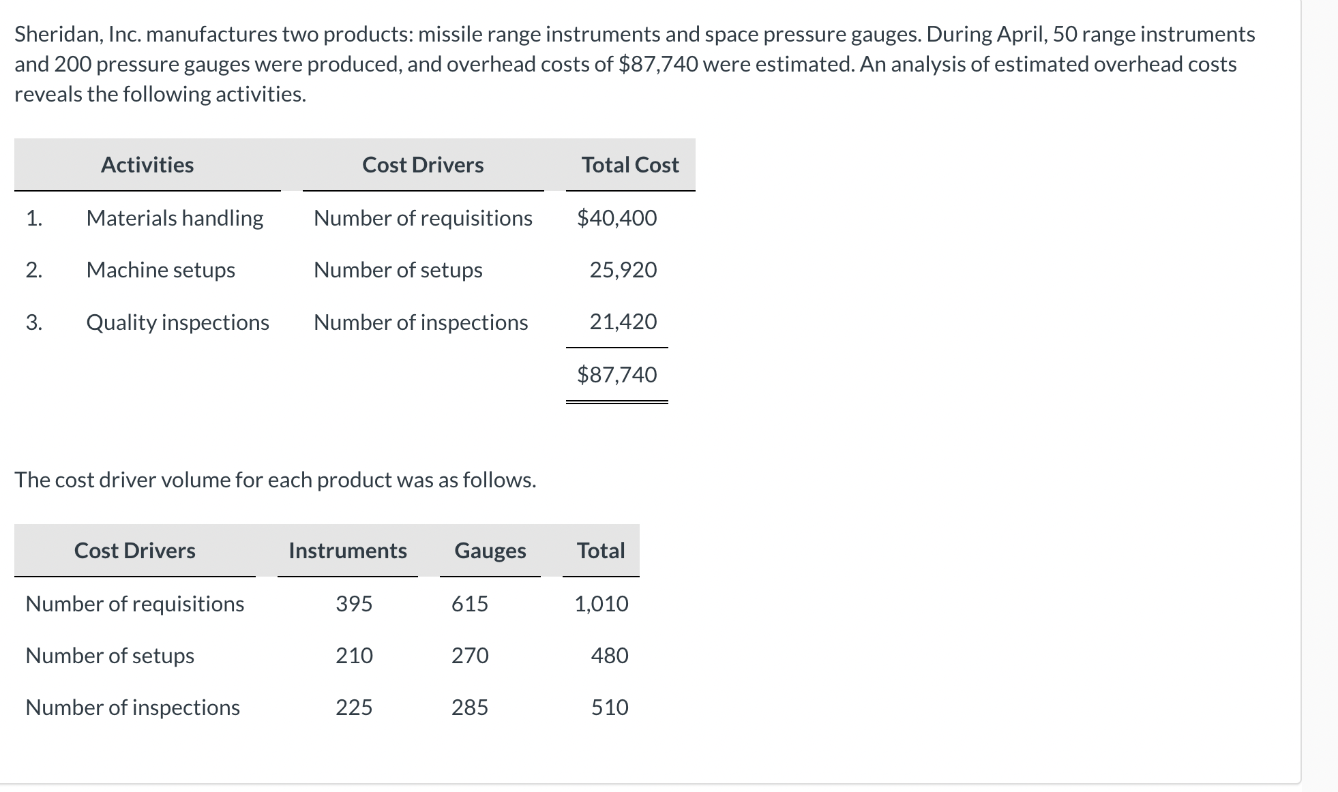This screenshot has width=1338, height=792.
Task: Click the 21,420 inspections cost
Action: click(623, 322)
